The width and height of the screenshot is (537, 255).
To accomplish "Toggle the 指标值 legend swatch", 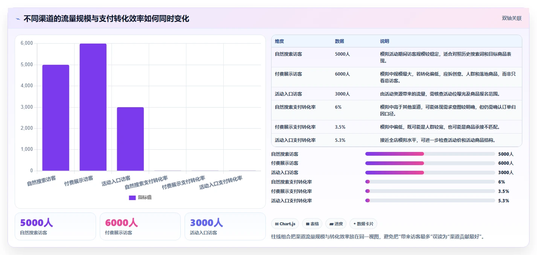I will click(x=132, y=197).
